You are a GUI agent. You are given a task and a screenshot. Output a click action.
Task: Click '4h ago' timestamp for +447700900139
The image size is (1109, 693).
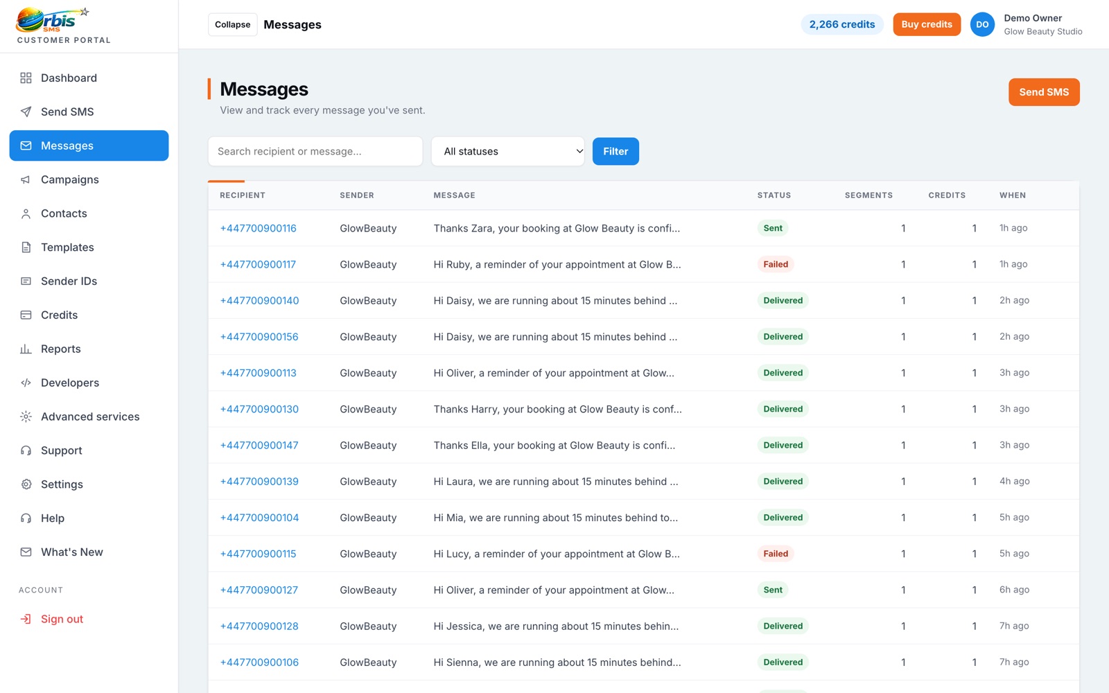click(x=1014, y=481)
